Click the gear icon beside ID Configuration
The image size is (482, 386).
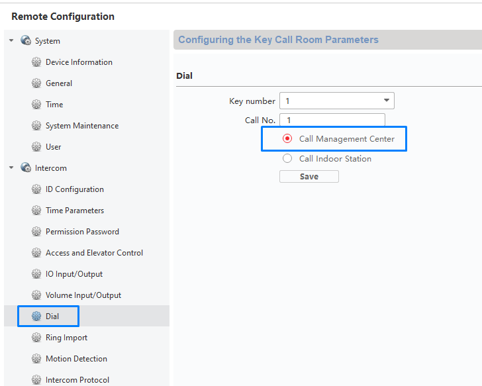[x=36, y=189]
